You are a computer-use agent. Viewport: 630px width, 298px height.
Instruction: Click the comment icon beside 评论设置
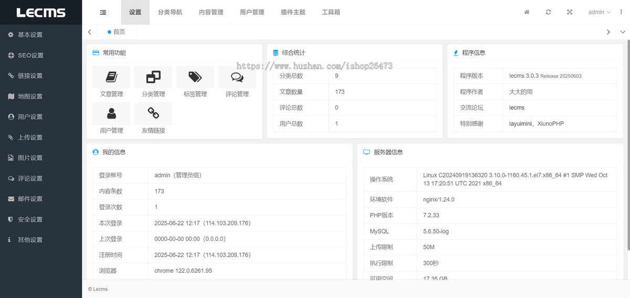(10, 178)
